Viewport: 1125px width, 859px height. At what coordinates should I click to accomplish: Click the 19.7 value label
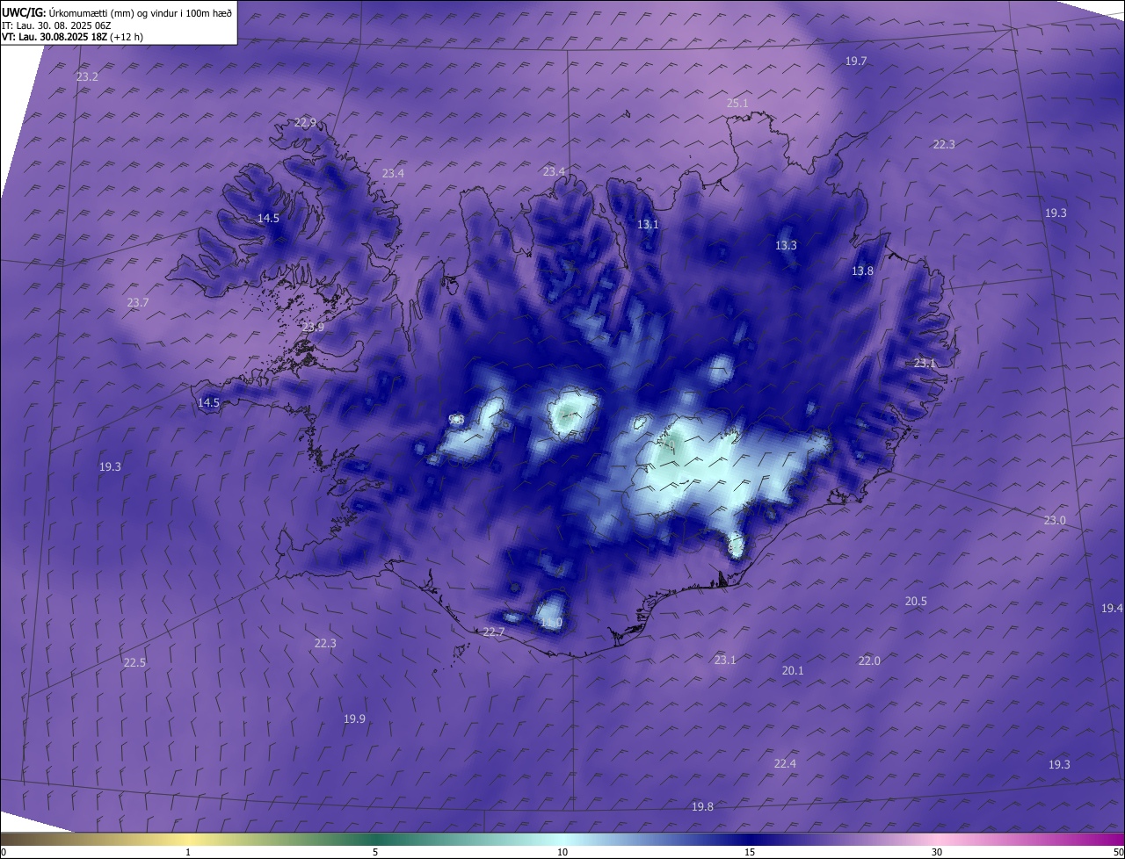tap(856, 61)
